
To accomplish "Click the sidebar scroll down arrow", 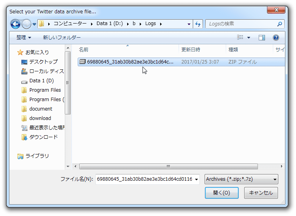I will (x=68, y=167).
